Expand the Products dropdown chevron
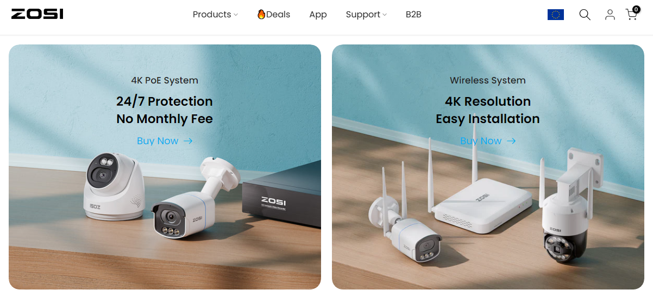653x296 pixels. (236, 15)
